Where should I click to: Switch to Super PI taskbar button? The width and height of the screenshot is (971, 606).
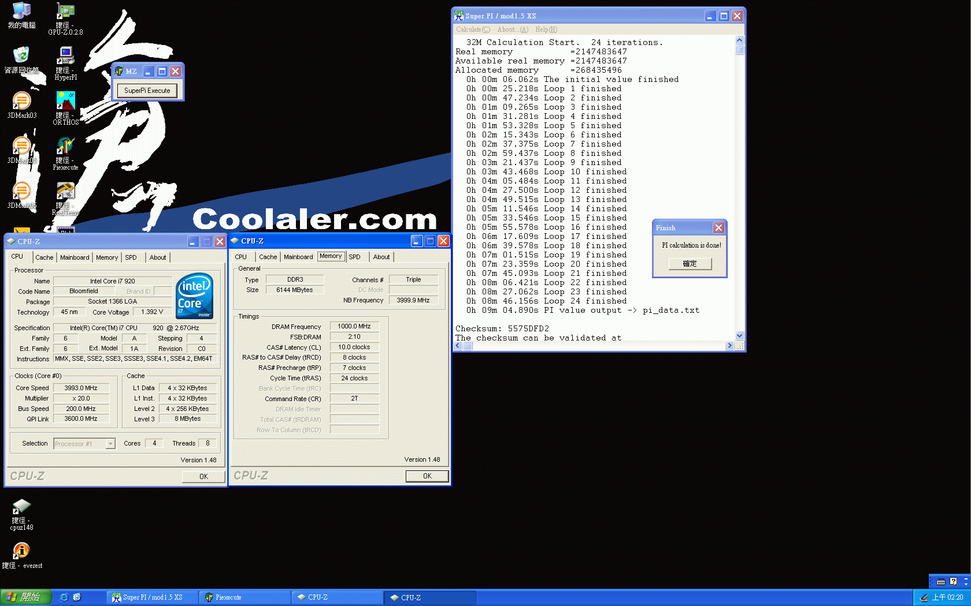(x=152, y=597)
